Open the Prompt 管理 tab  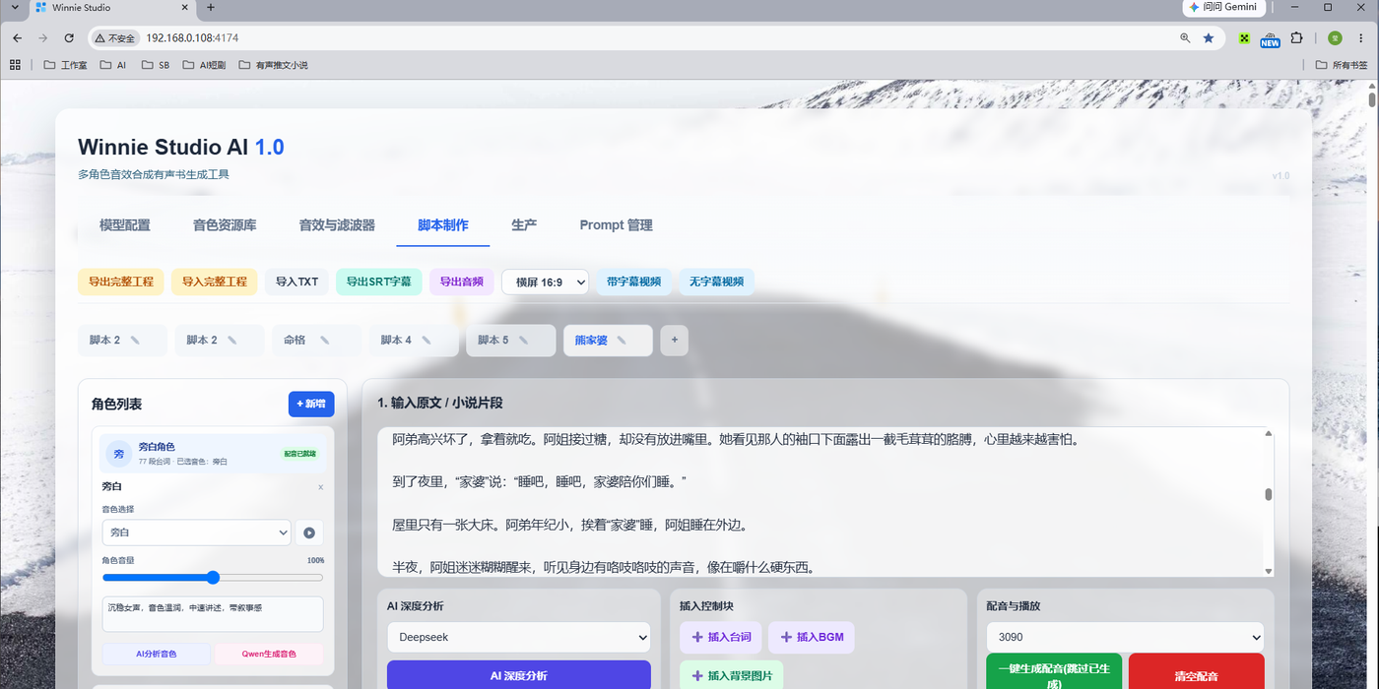(616, 225)
